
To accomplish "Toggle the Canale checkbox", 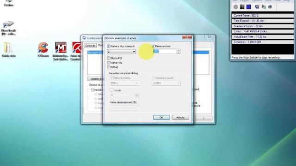I will point(111,90).
